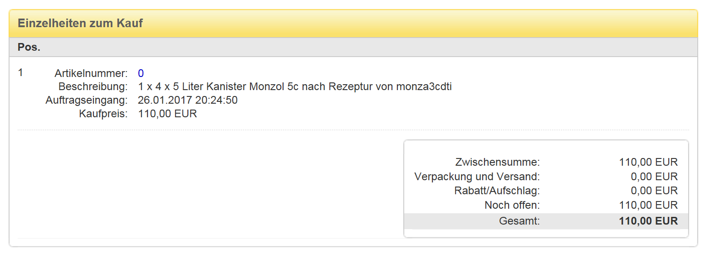Click the "Artikelnummer:" label

(91, 73)
